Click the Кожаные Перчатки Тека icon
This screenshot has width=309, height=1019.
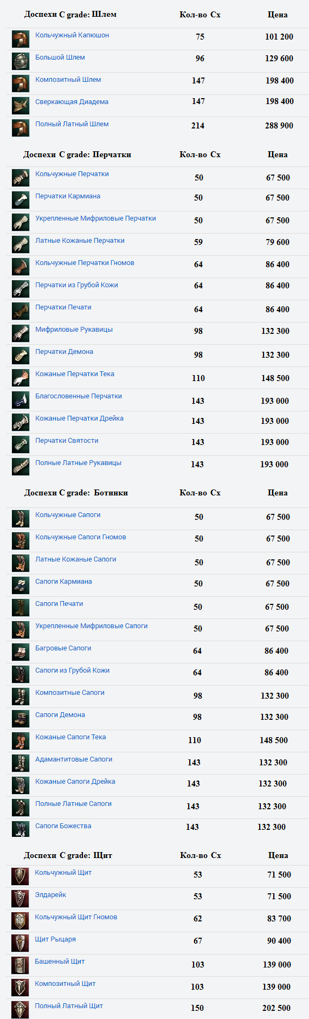pos(21,378)
